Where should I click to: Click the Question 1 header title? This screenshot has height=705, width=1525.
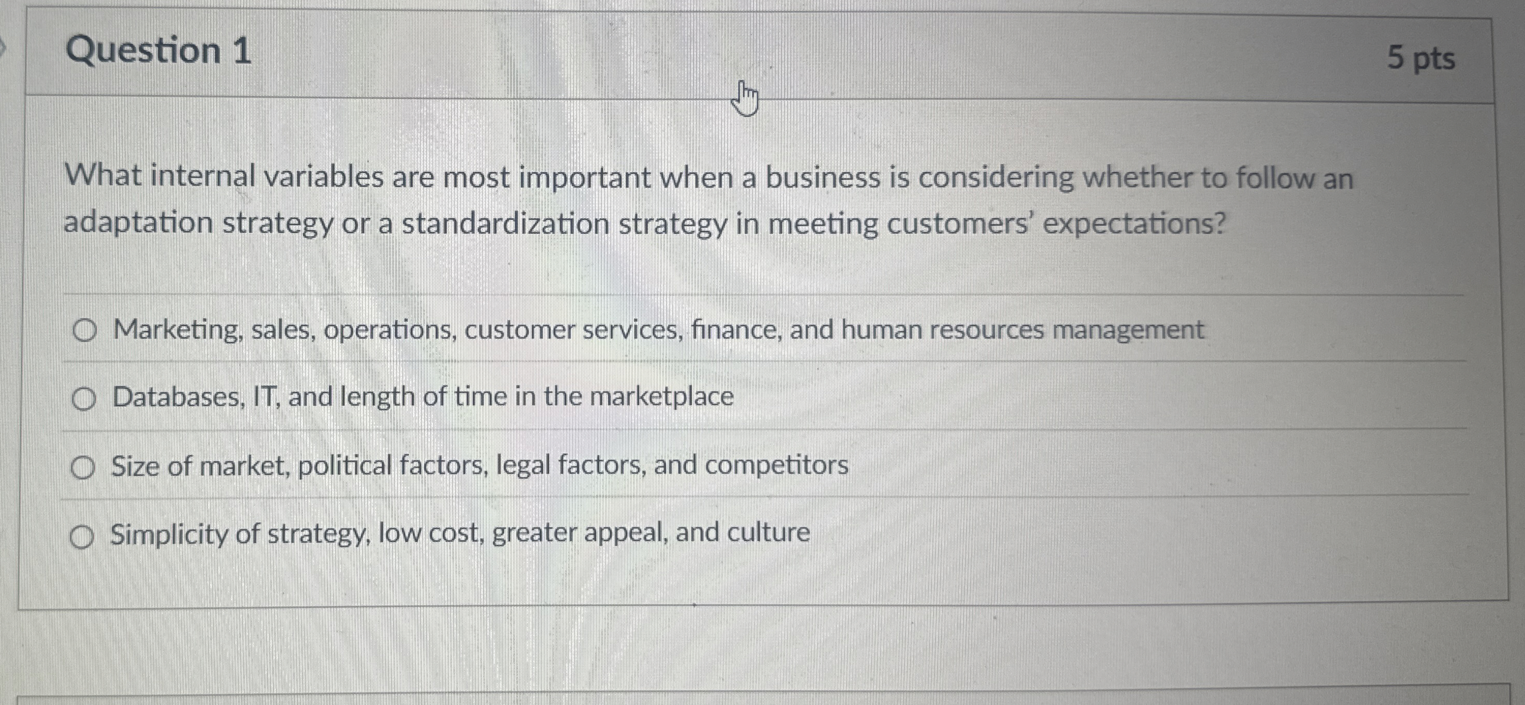click(x=160, y=50)
